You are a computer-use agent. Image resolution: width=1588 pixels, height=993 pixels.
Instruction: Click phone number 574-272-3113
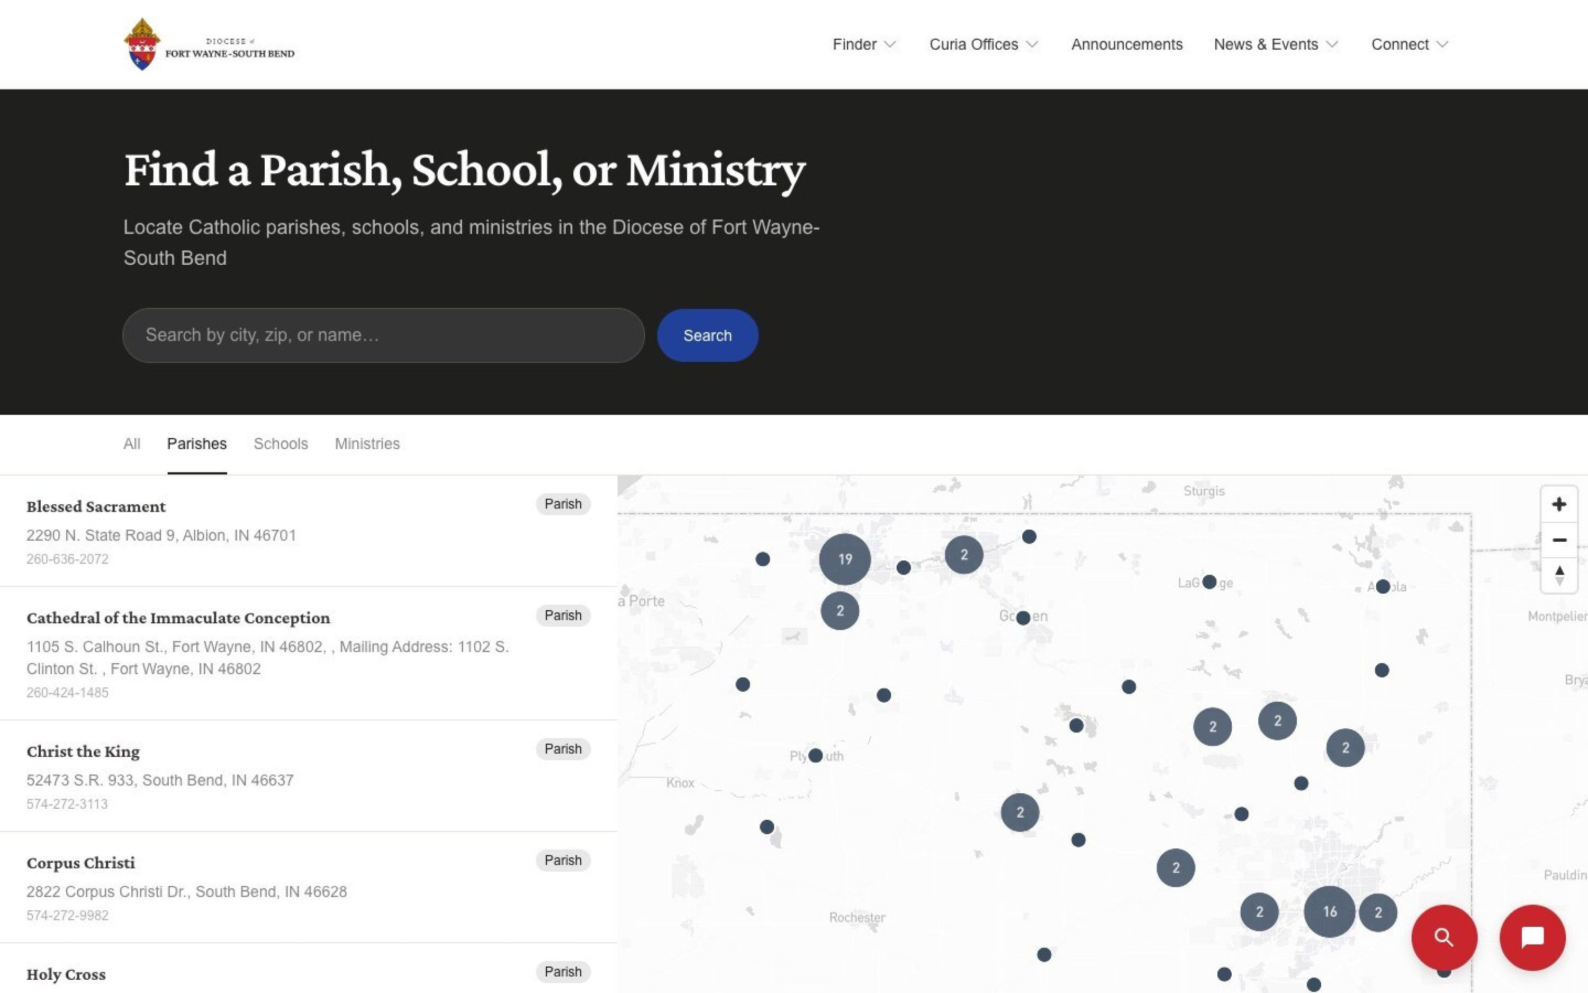point(67,804)
